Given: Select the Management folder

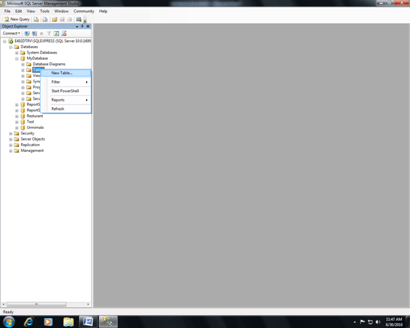Looking at the screenshot, I should click(x=32, y=151).
